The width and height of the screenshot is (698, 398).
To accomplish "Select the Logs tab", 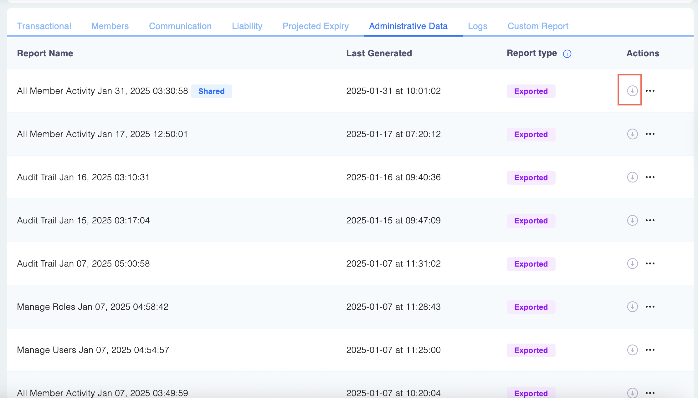I will coord(477,26).
